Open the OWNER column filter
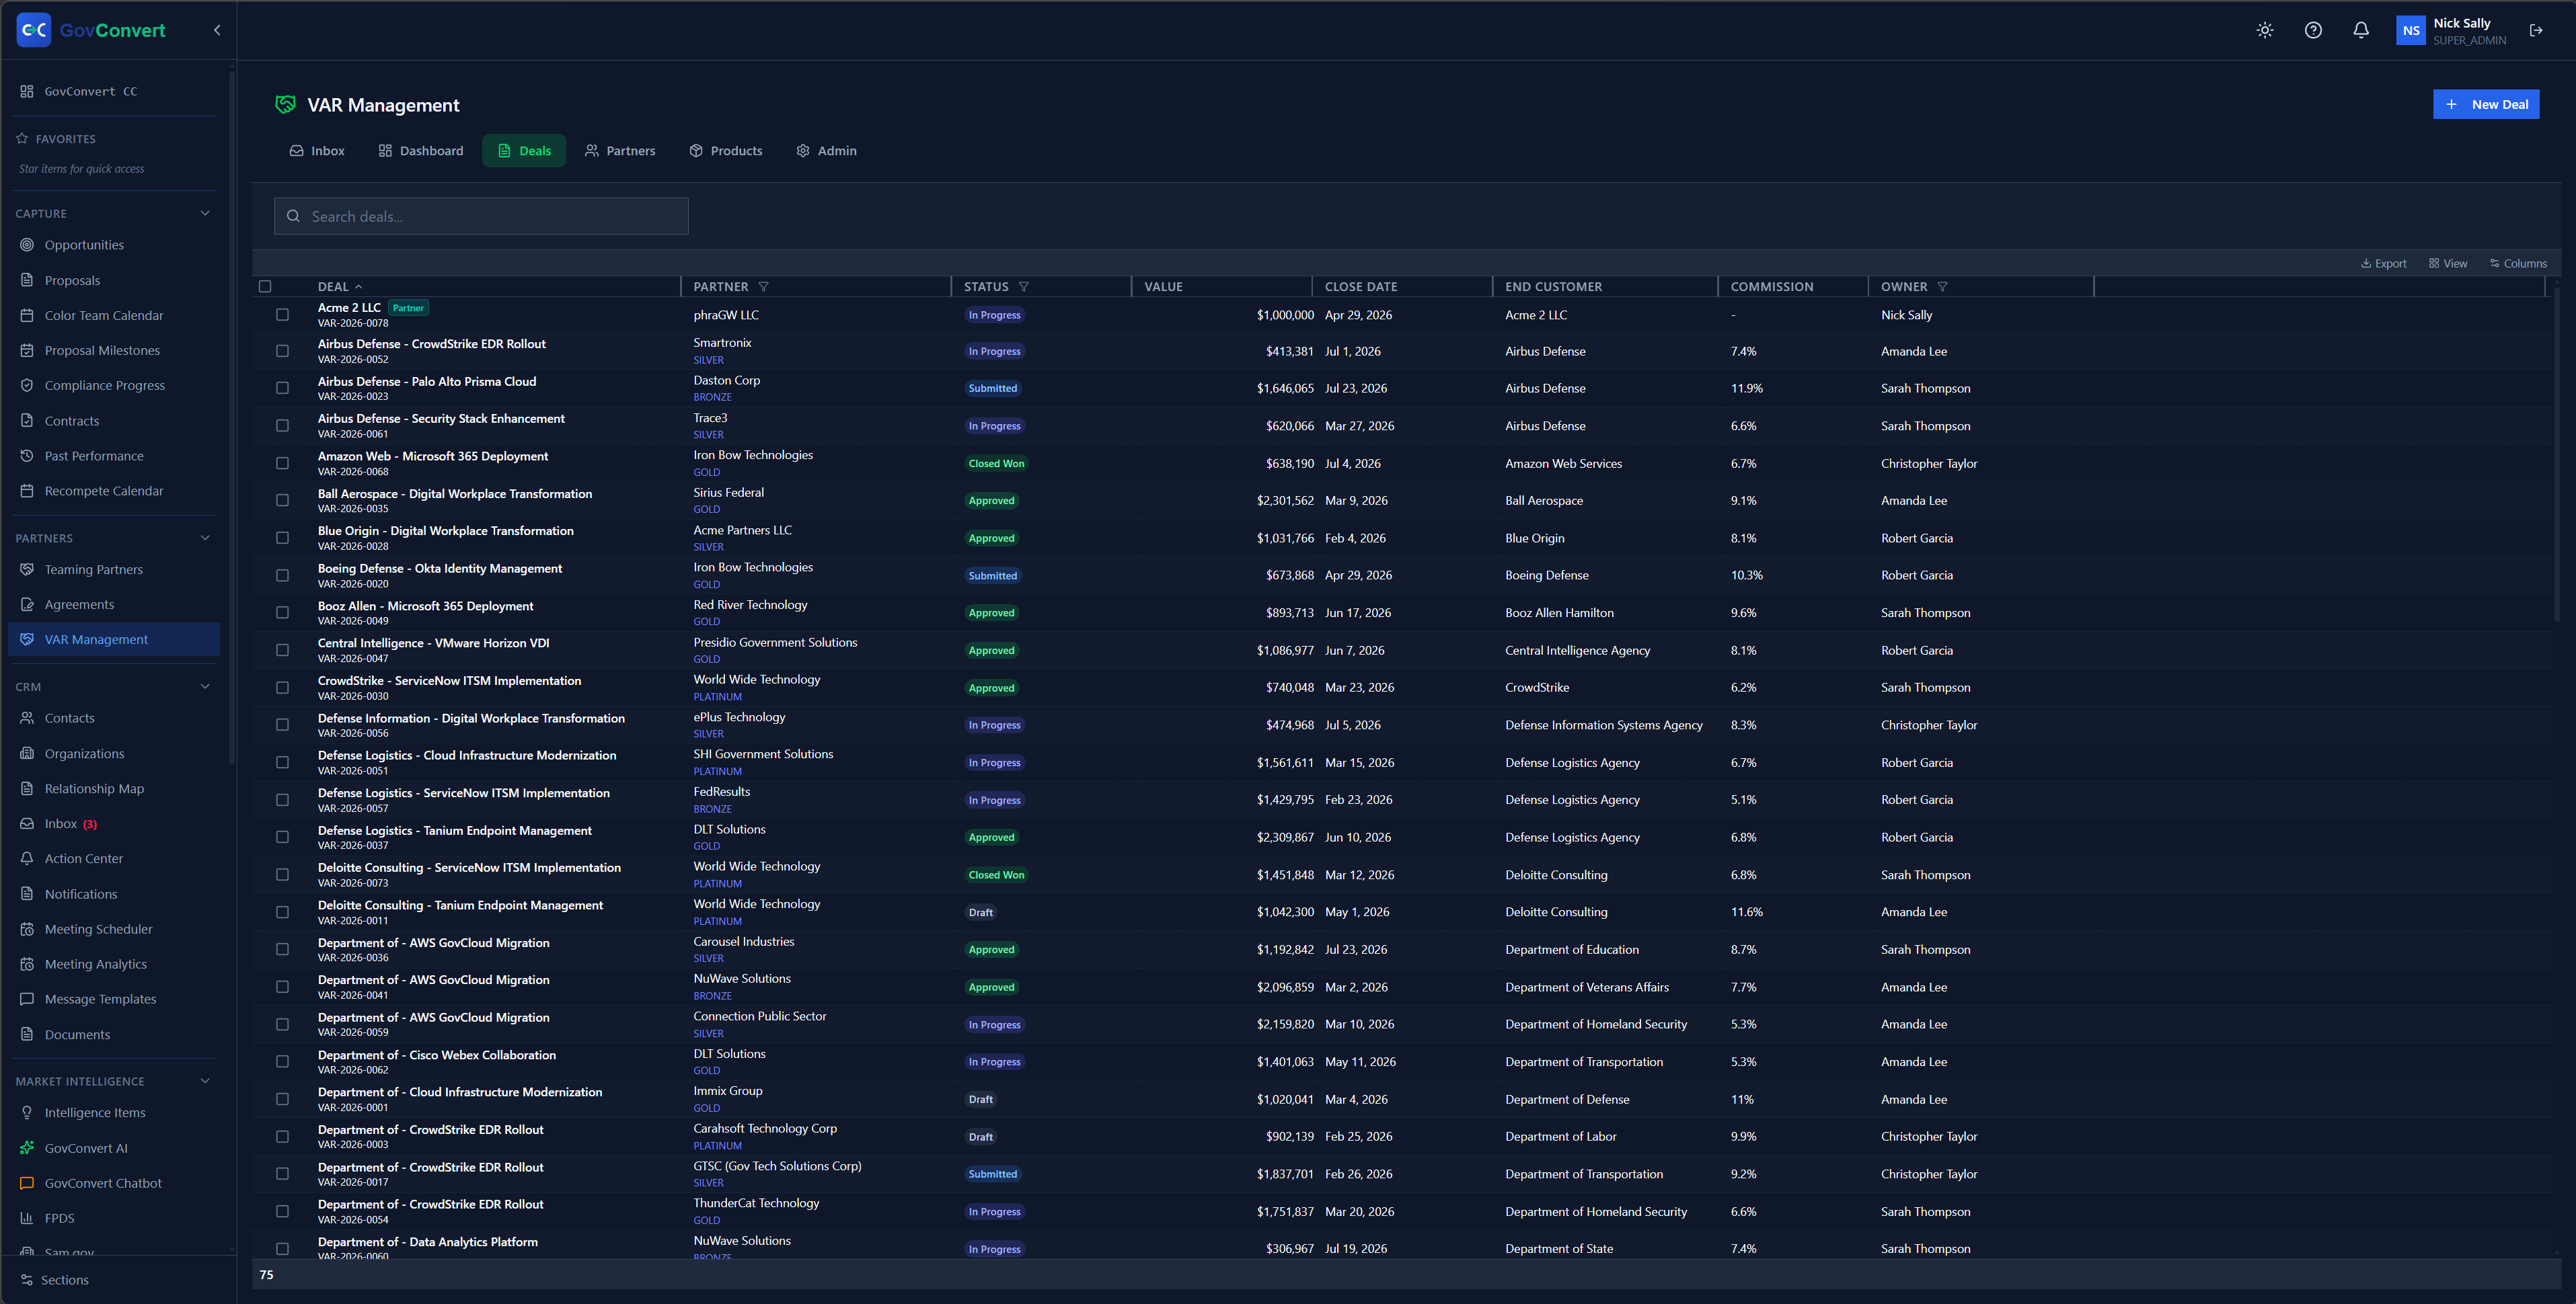 click(1943, 287)
